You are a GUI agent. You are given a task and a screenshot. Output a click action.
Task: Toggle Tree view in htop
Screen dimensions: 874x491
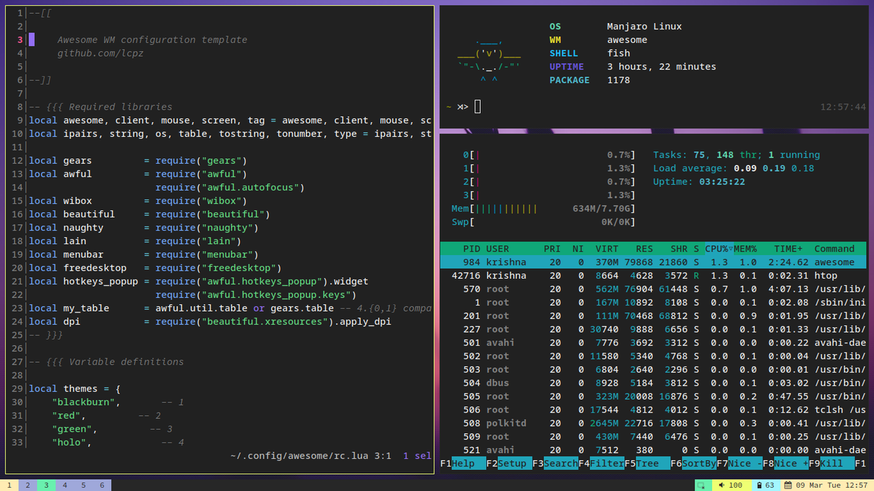coord(647,464)
